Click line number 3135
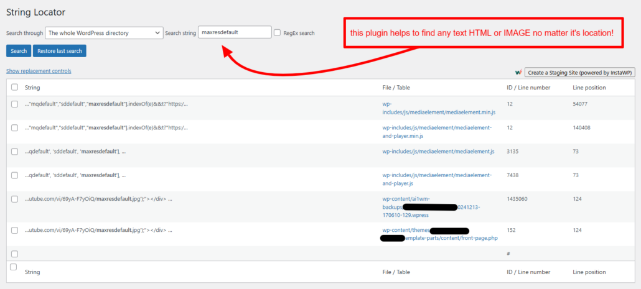Screen dimensions: 641x289 click(512, 152)
